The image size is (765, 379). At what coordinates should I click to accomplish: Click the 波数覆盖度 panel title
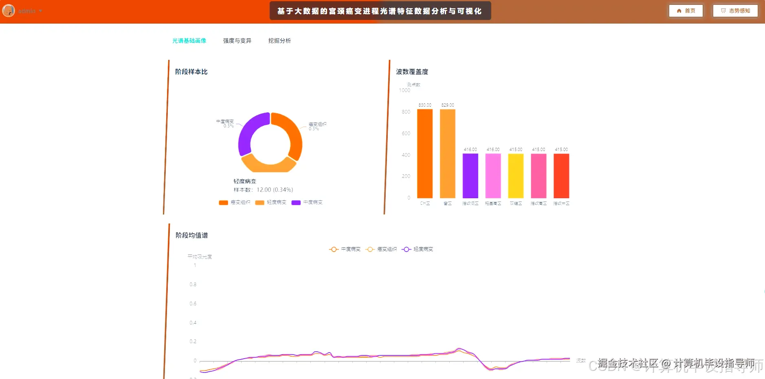tap(412, 72)
